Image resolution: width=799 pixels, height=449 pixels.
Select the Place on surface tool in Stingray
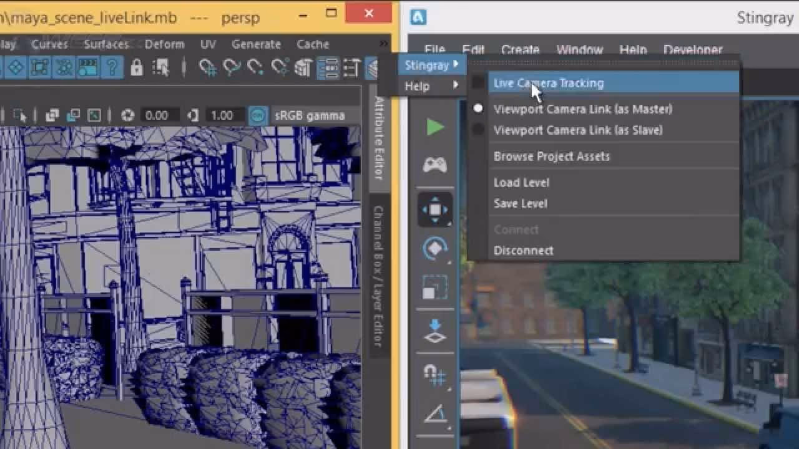(435, 331)
